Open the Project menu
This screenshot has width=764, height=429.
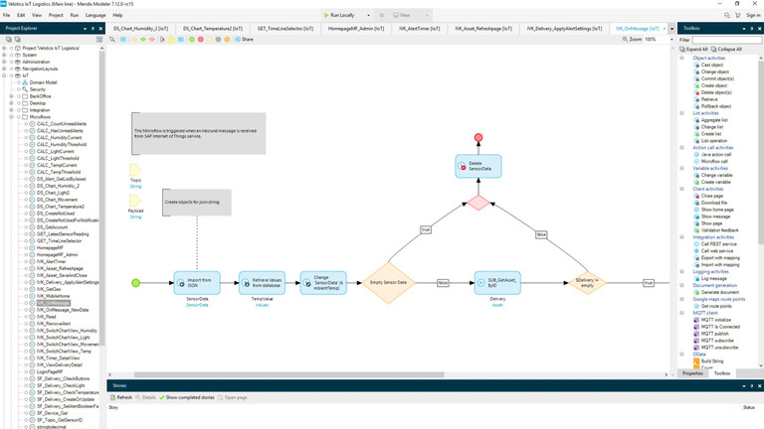coord(56,15)
